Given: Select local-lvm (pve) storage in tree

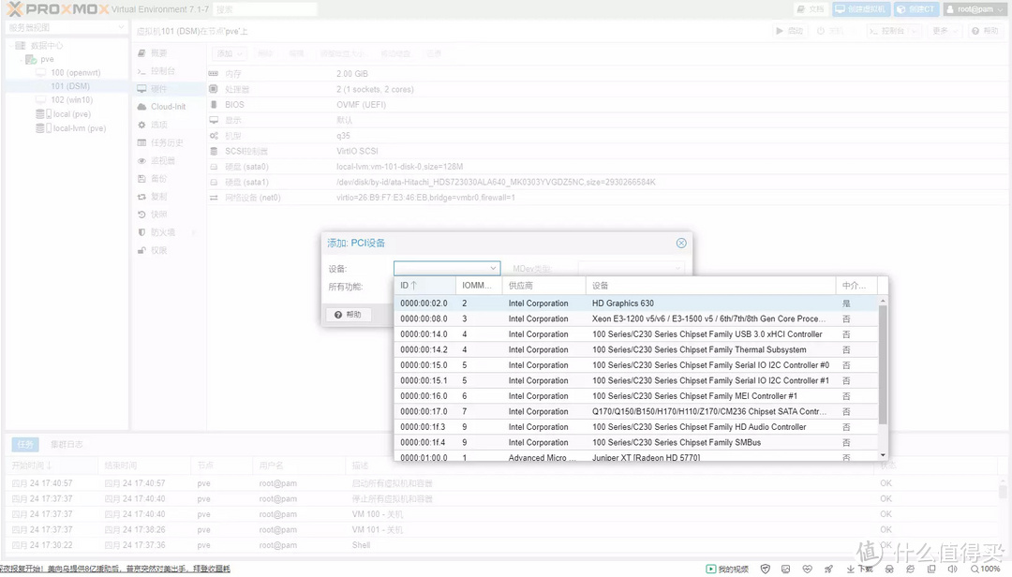Looking at the screenshot, I should coord(80,128).
